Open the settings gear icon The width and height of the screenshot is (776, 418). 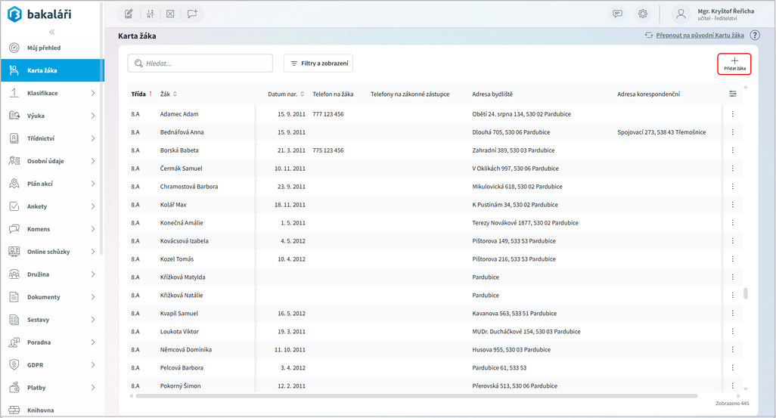tap(643, 14)
